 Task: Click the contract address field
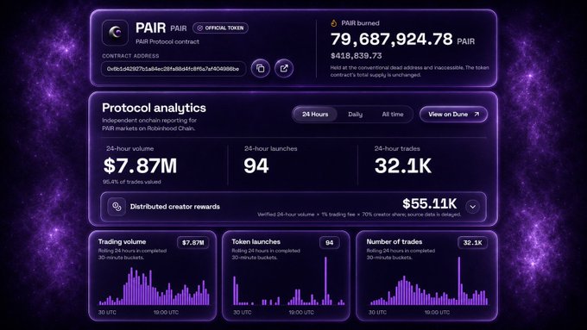click(x=174, y=69)
